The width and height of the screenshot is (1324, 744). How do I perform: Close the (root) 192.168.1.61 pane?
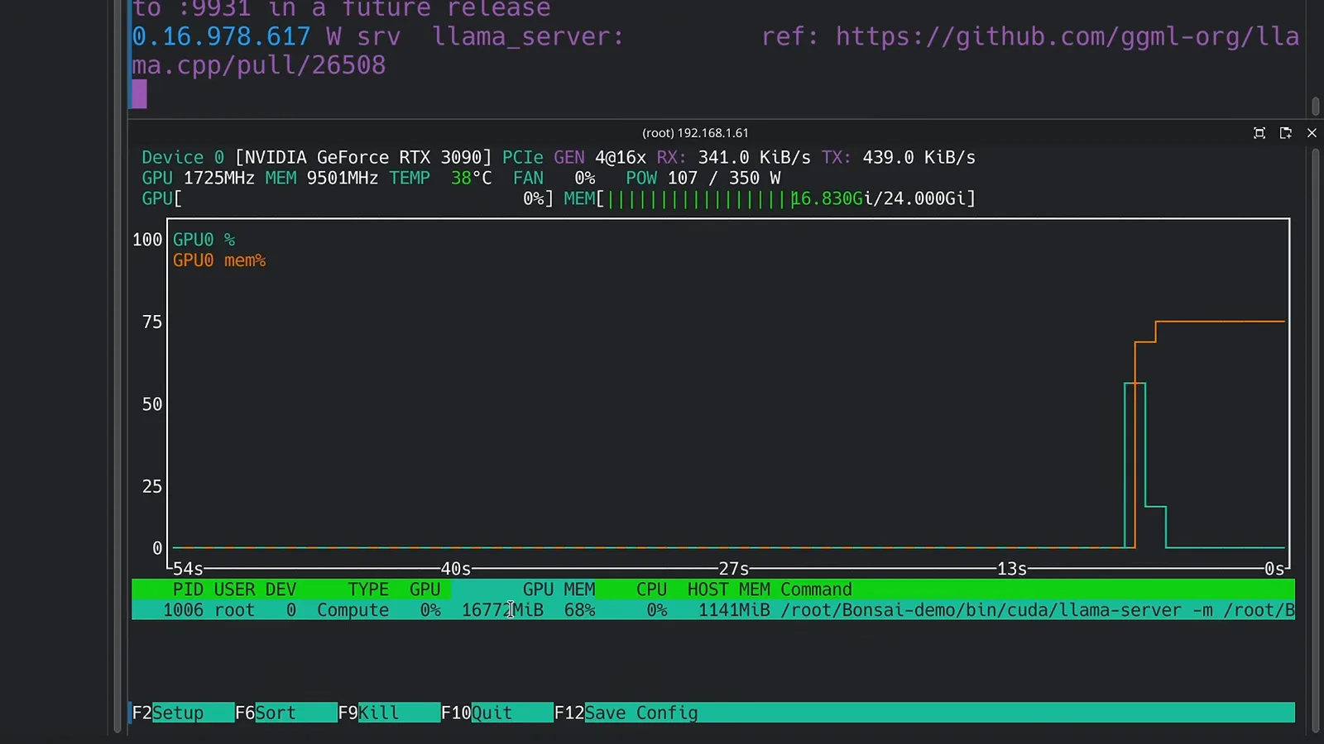click(1312, 133)
